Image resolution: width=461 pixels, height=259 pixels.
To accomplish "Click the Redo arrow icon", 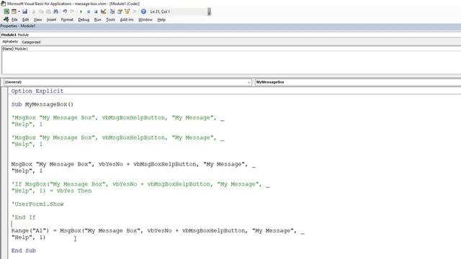I will click(72, 12).
